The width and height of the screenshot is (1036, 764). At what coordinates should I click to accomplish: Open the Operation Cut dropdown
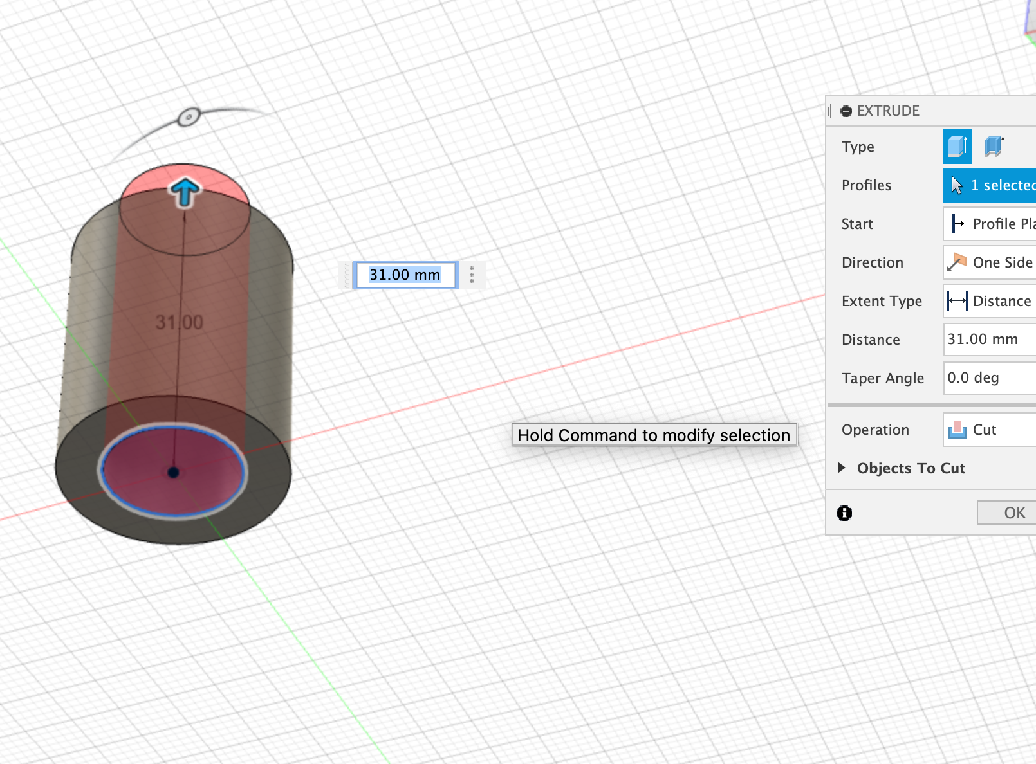pos(990,430)
